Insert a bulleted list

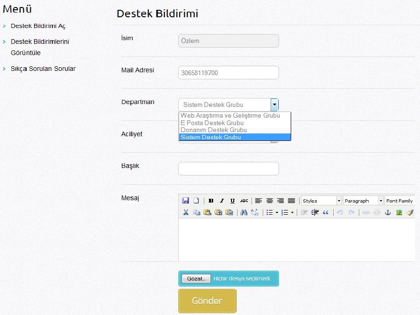click(x=269, y=212)
